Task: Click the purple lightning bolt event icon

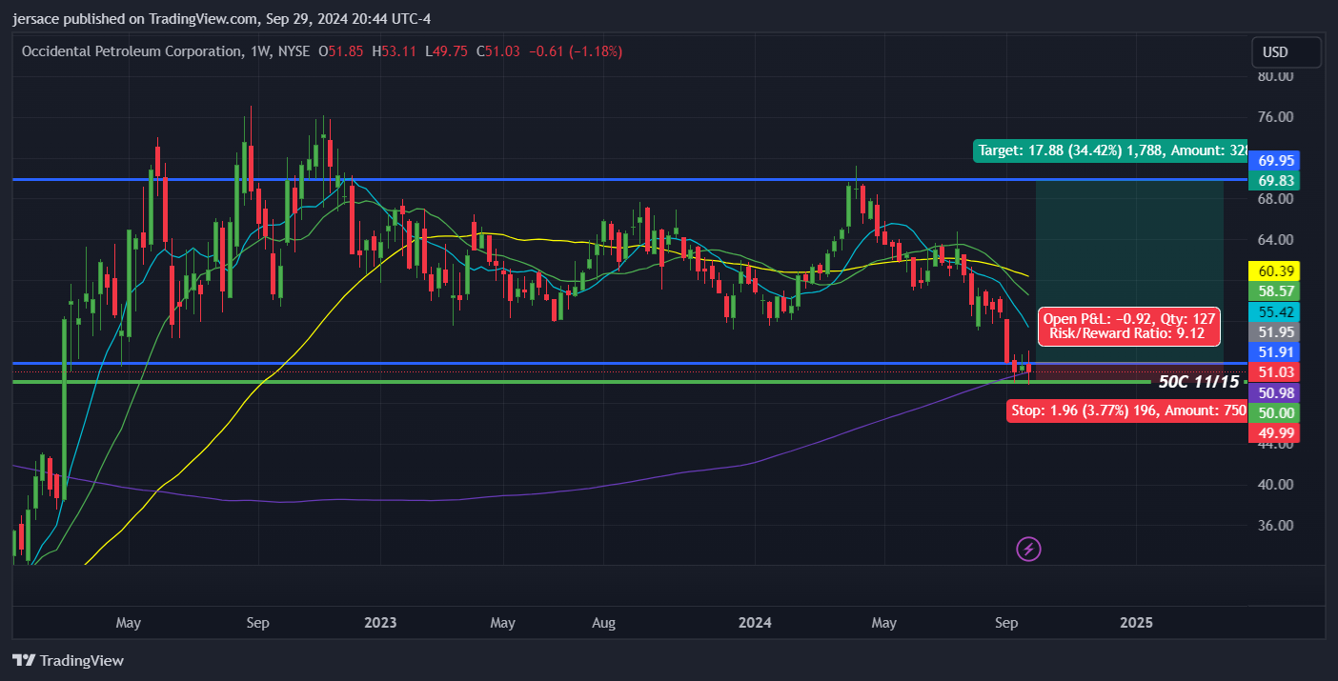Action: click(x=1028, y=549)
